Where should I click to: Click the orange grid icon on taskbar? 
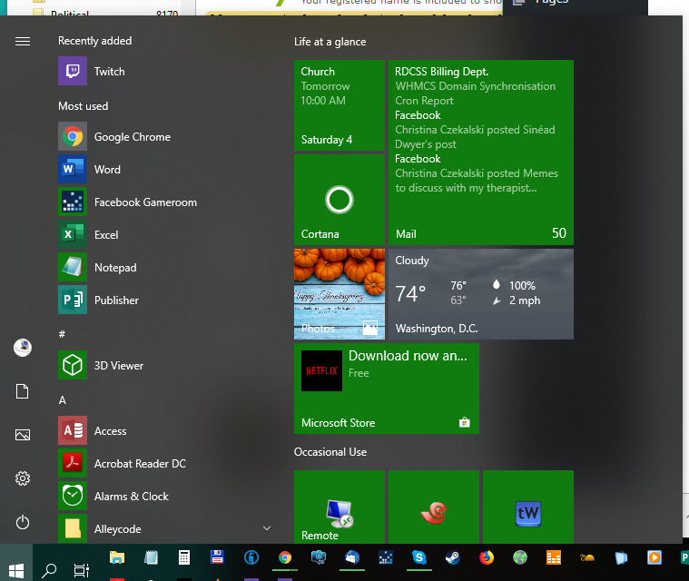coord(554,557)
